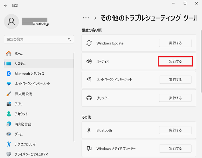Run the プリンター troubleshooter
The height and width of the screenshot is (158, 202).
[175, 98]
